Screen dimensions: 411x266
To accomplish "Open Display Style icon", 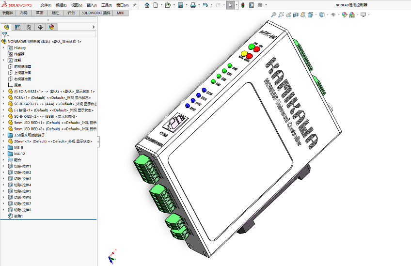I will pos(322,15).
